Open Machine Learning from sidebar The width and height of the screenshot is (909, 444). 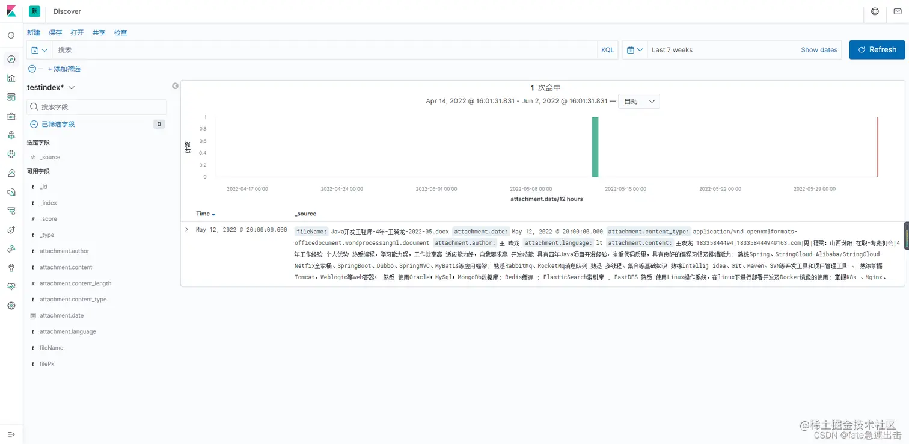tap(11, 154)
